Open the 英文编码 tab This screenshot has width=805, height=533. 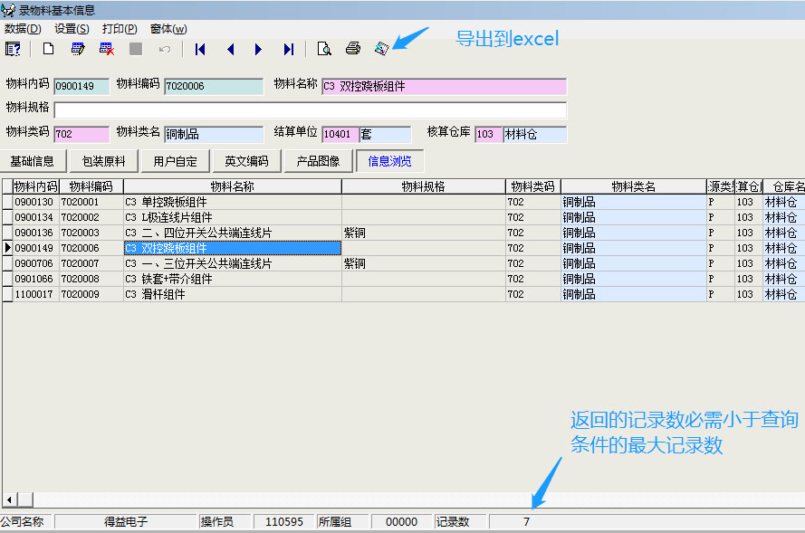point(246,162)
